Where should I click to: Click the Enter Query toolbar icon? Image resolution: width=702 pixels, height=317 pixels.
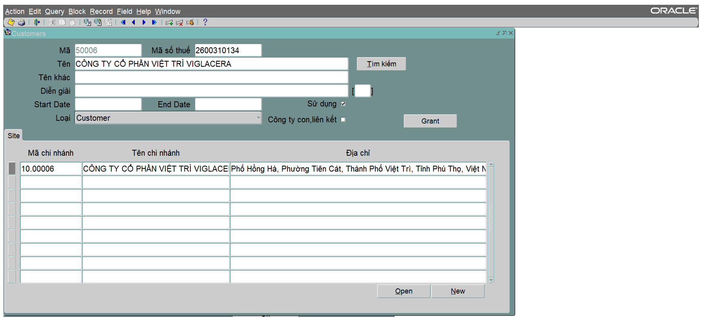(87, 22)
